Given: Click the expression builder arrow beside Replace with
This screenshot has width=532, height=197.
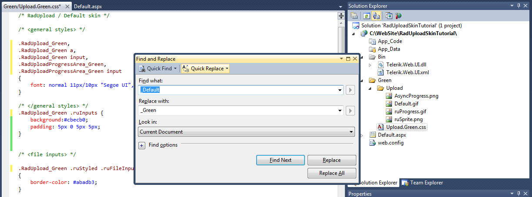Looking at the screenshot, I should [x=350, y=111].
